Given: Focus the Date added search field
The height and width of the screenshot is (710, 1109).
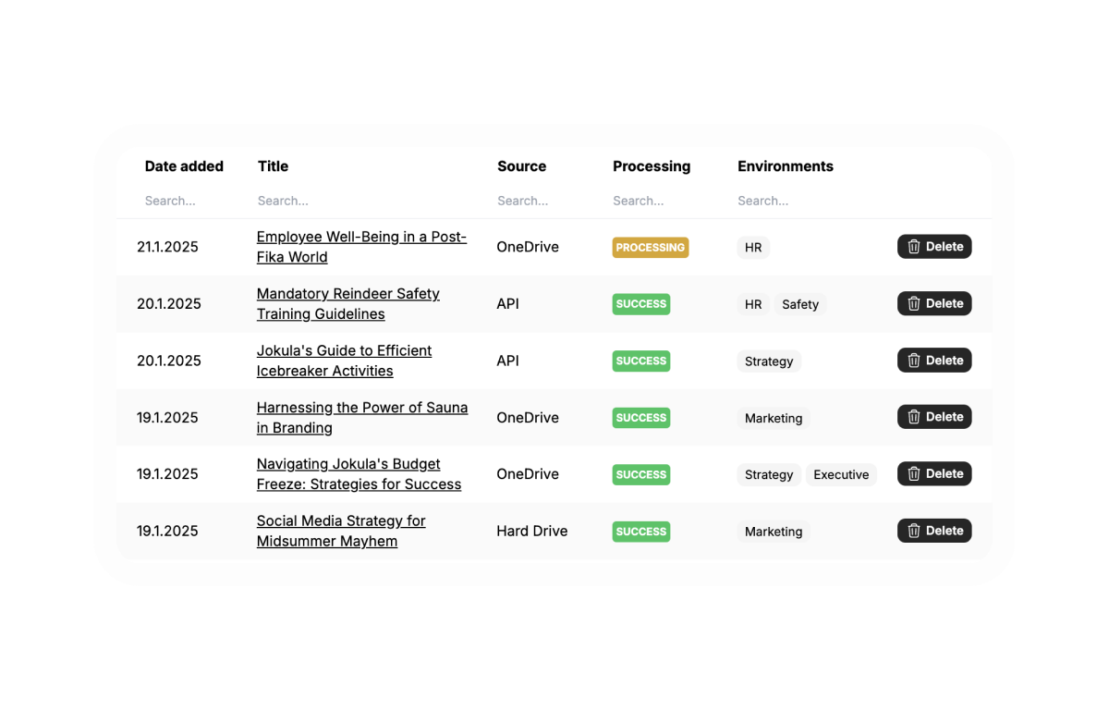Looking at the screenshot, I should 185,201.
